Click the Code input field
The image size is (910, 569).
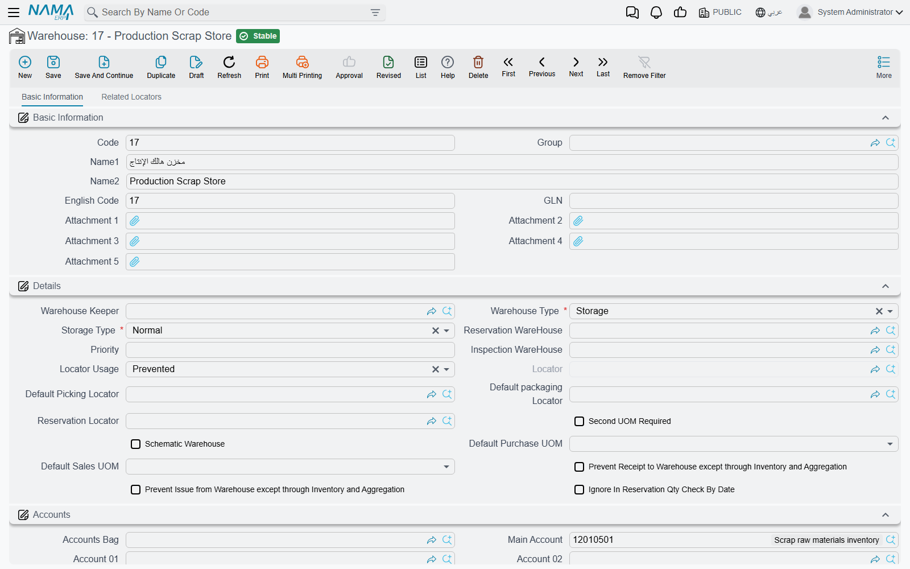coord(290,143)
